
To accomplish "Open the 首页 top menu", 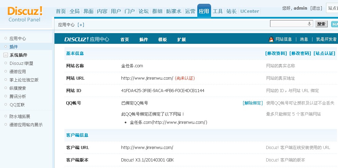I will [61, 11].
